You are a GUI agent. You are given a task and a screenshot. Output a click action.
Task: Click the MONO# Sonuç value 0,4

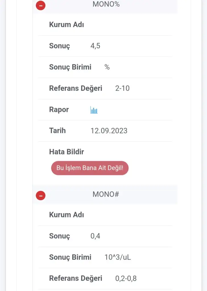coord(95,236)
